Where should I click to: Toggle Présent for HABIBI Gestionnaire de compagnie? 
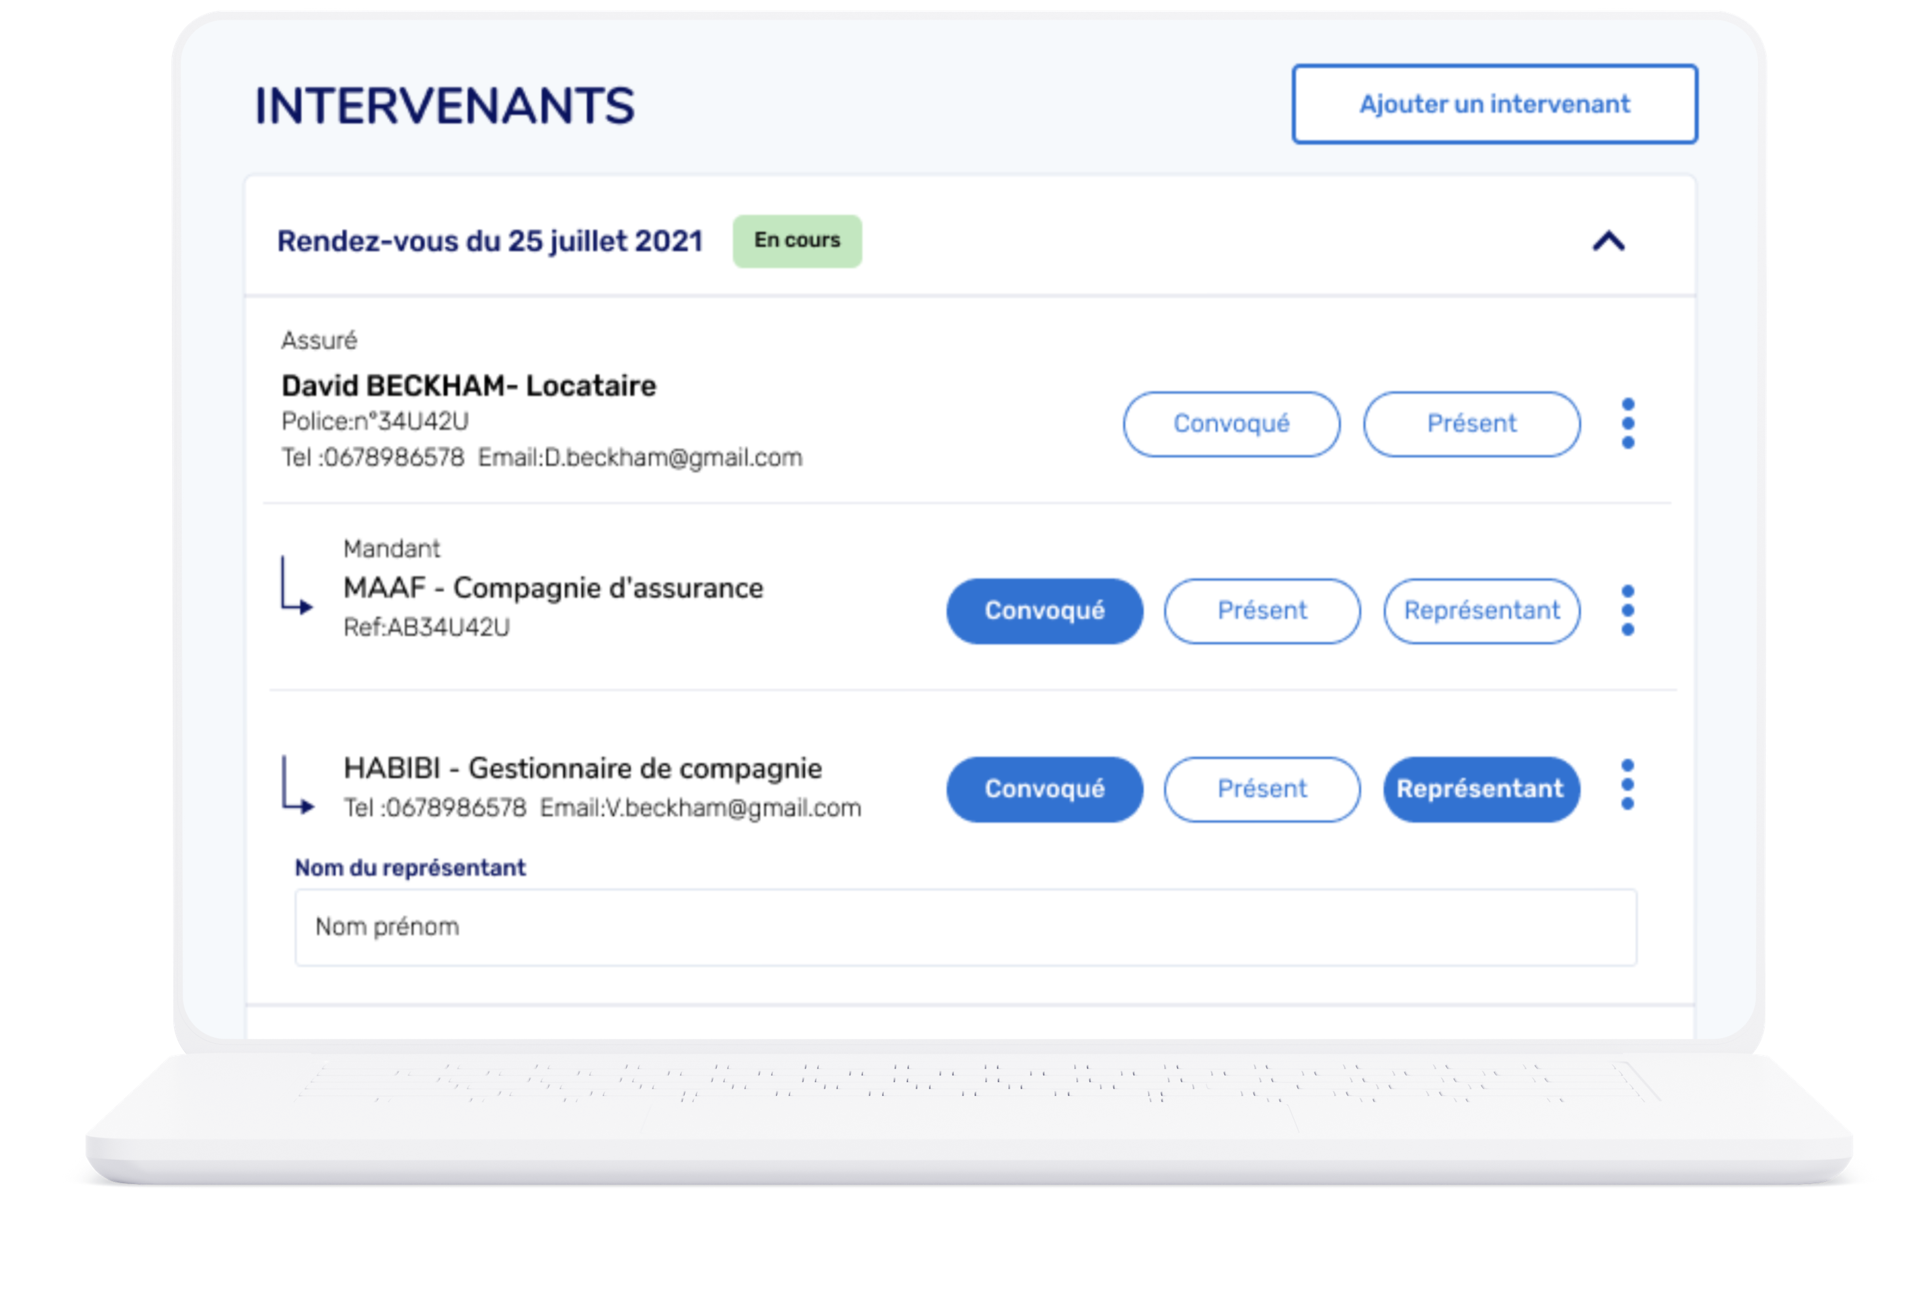(1261, 789)
